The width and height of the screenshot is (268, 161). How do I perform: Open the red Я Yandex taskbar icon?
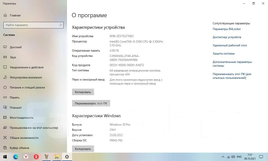pyautogui.click(x=36, y=157)
